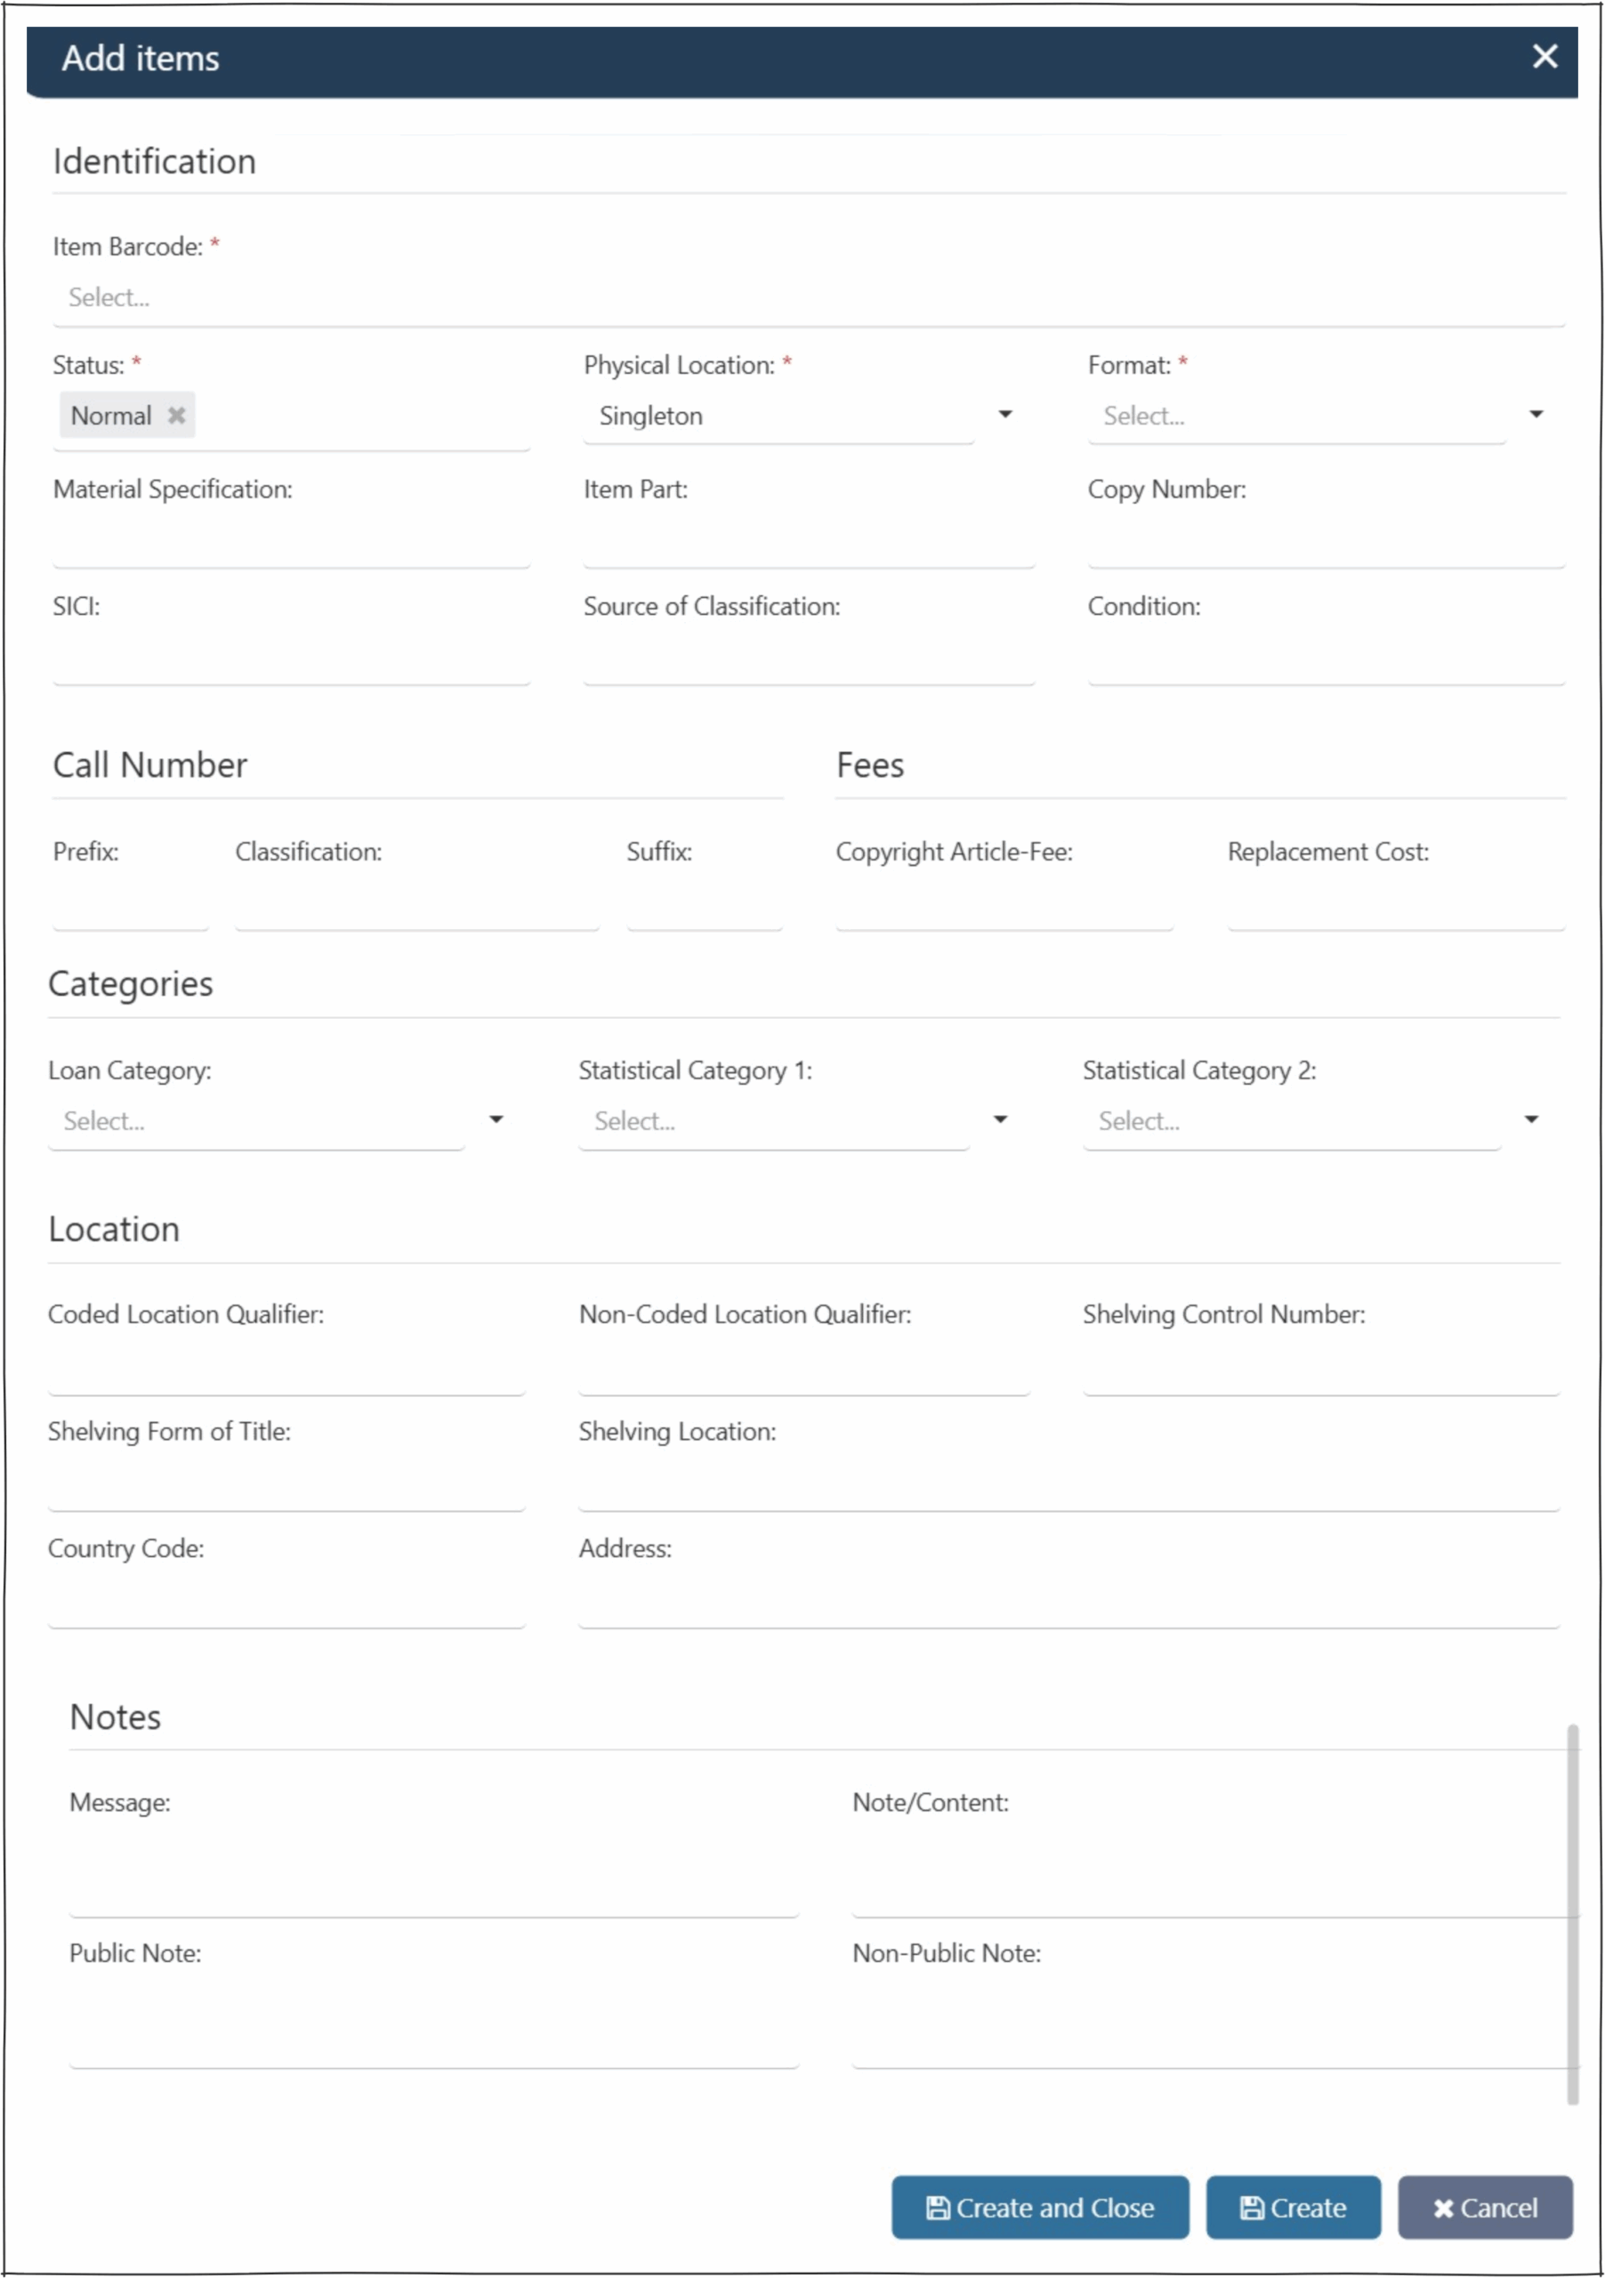Screen dimensions: 1605x2278
Task: Focus the Item Barcode field
Action: pos(808,297)
